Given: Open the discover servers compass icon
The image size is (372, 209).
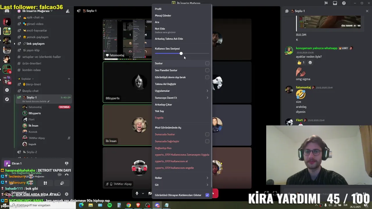Looking at the screenshot, I should coord(7,99).
